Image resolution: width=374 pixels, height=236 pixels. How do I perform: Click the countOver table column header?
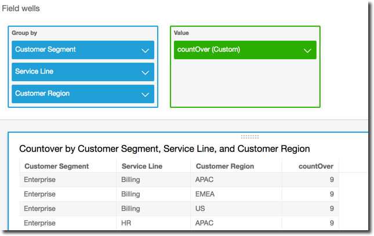[315, 166]
